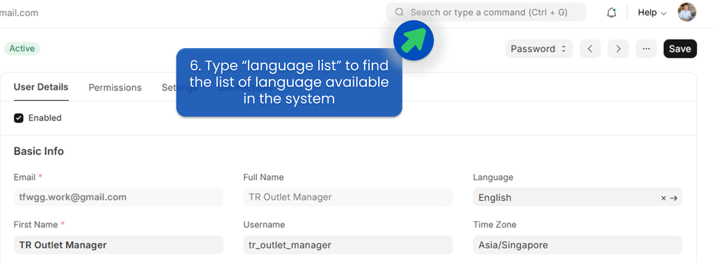Switch to the Permissions tab
Image resolution: width=713 pixels, height=263 pixels.
(115, 88)
